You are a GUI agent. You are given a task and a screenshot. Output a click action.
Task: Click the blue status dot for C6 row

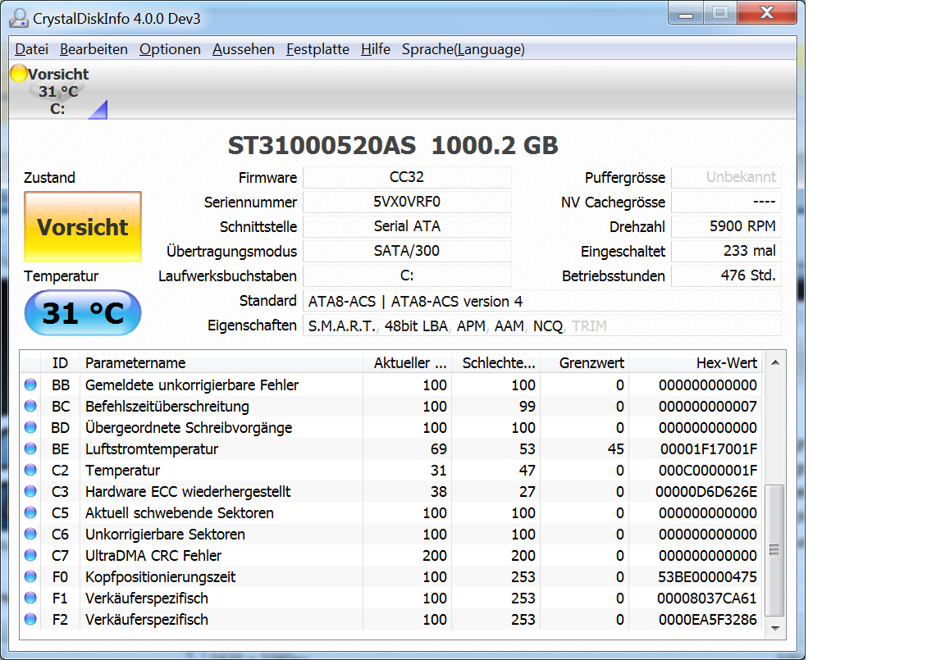click(x=30, y=534)
